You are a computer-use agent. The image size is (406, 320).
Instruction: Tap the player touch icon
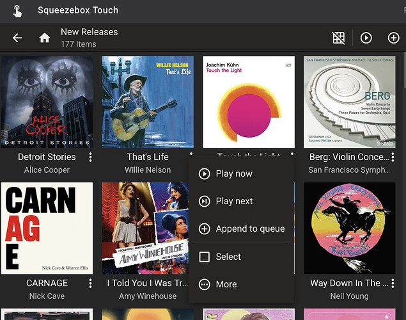click(17, 11)
